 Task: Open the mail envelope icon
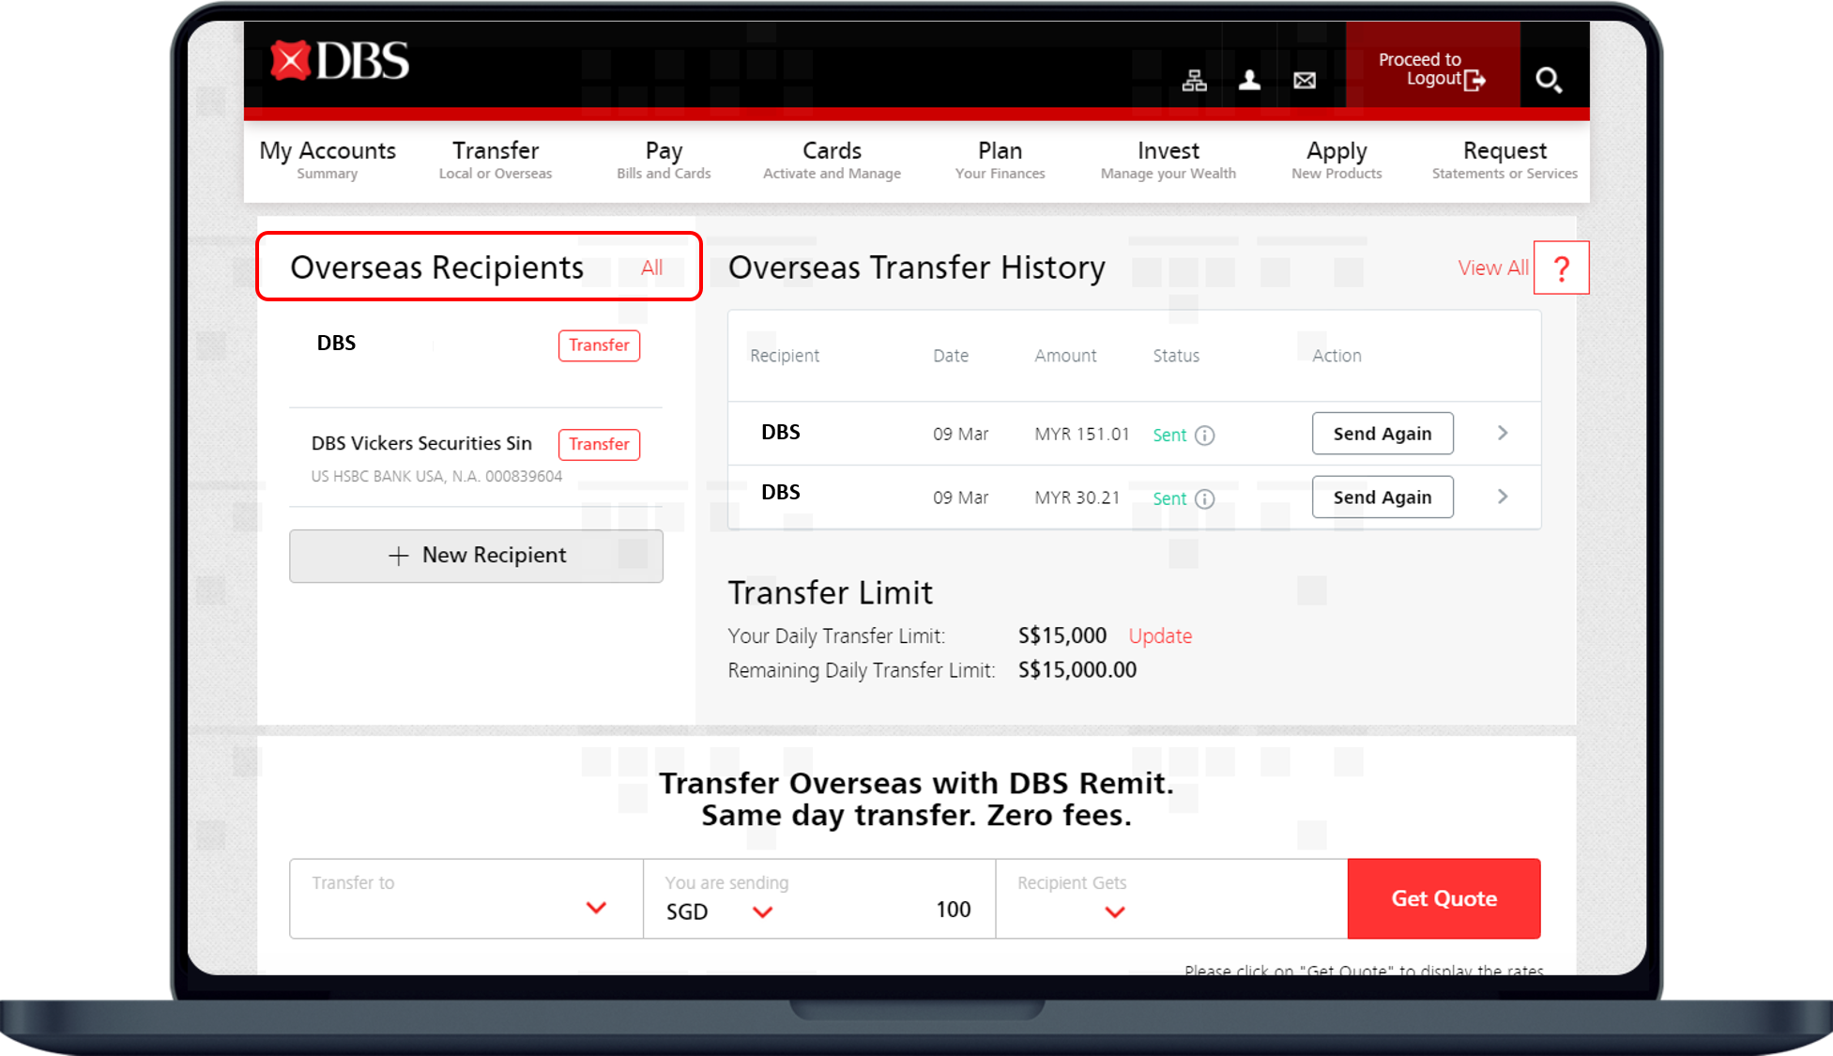[x=1305, y=81]
